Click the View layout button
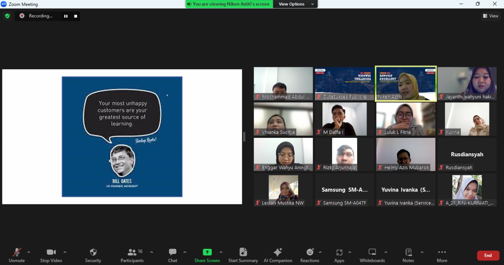This screenshot has height=265, width=504. (491, 16)
